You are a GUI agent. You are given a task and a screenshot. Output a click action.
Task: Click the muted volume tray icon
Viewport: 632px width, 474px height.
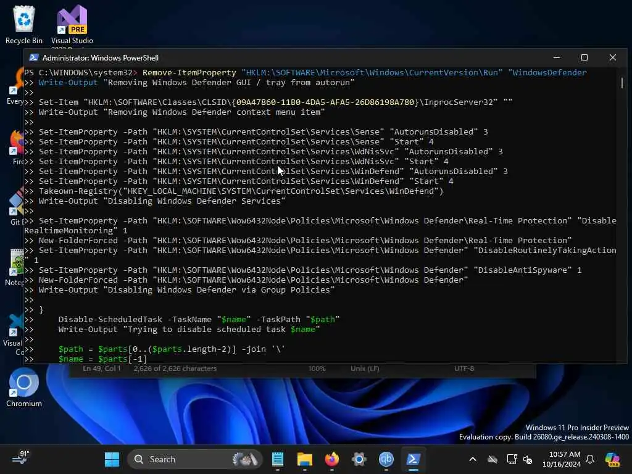528,459
